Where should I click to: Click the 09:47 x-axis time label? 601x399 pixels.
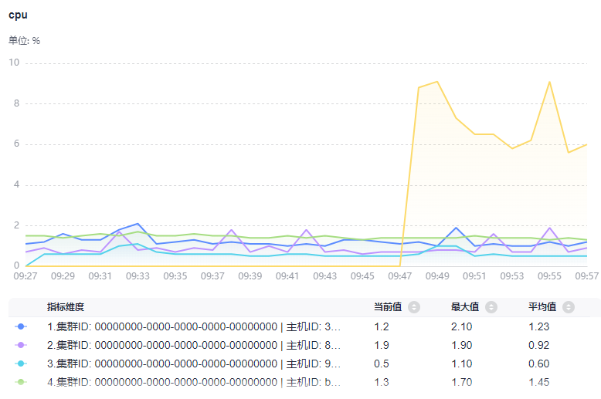pos(400,276)
